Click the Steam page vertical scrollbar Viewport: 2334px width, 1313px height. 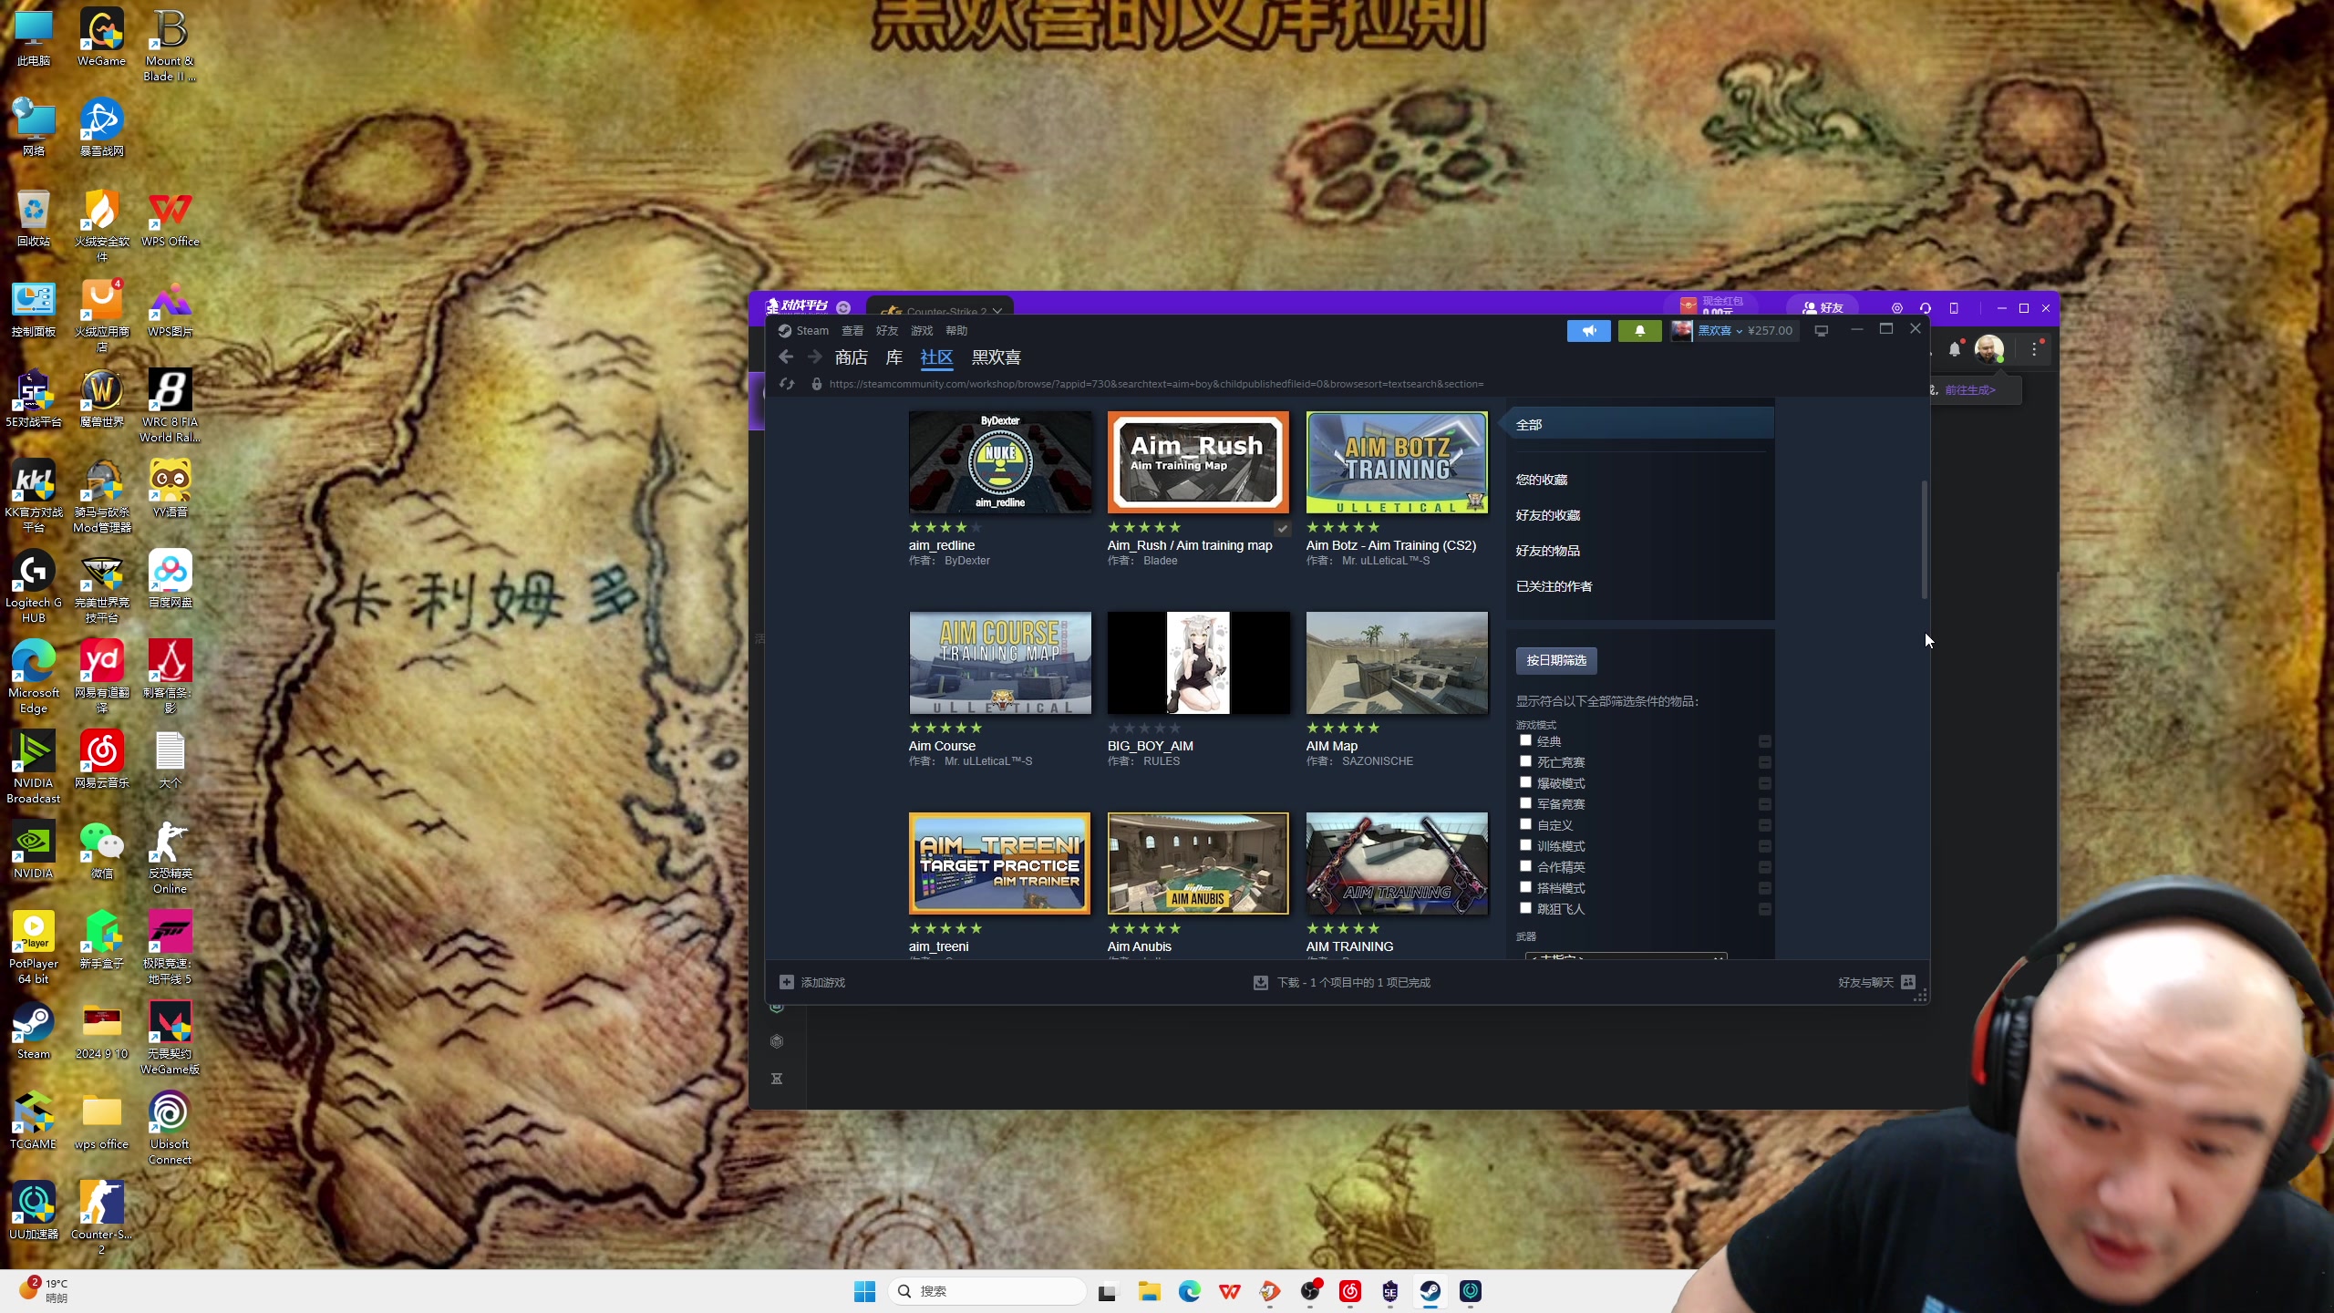[x=1924, y=540]
